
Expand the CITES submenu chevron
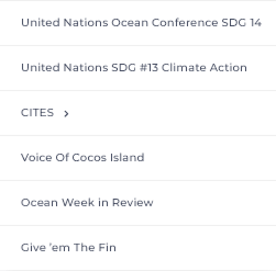click(66, 114)
